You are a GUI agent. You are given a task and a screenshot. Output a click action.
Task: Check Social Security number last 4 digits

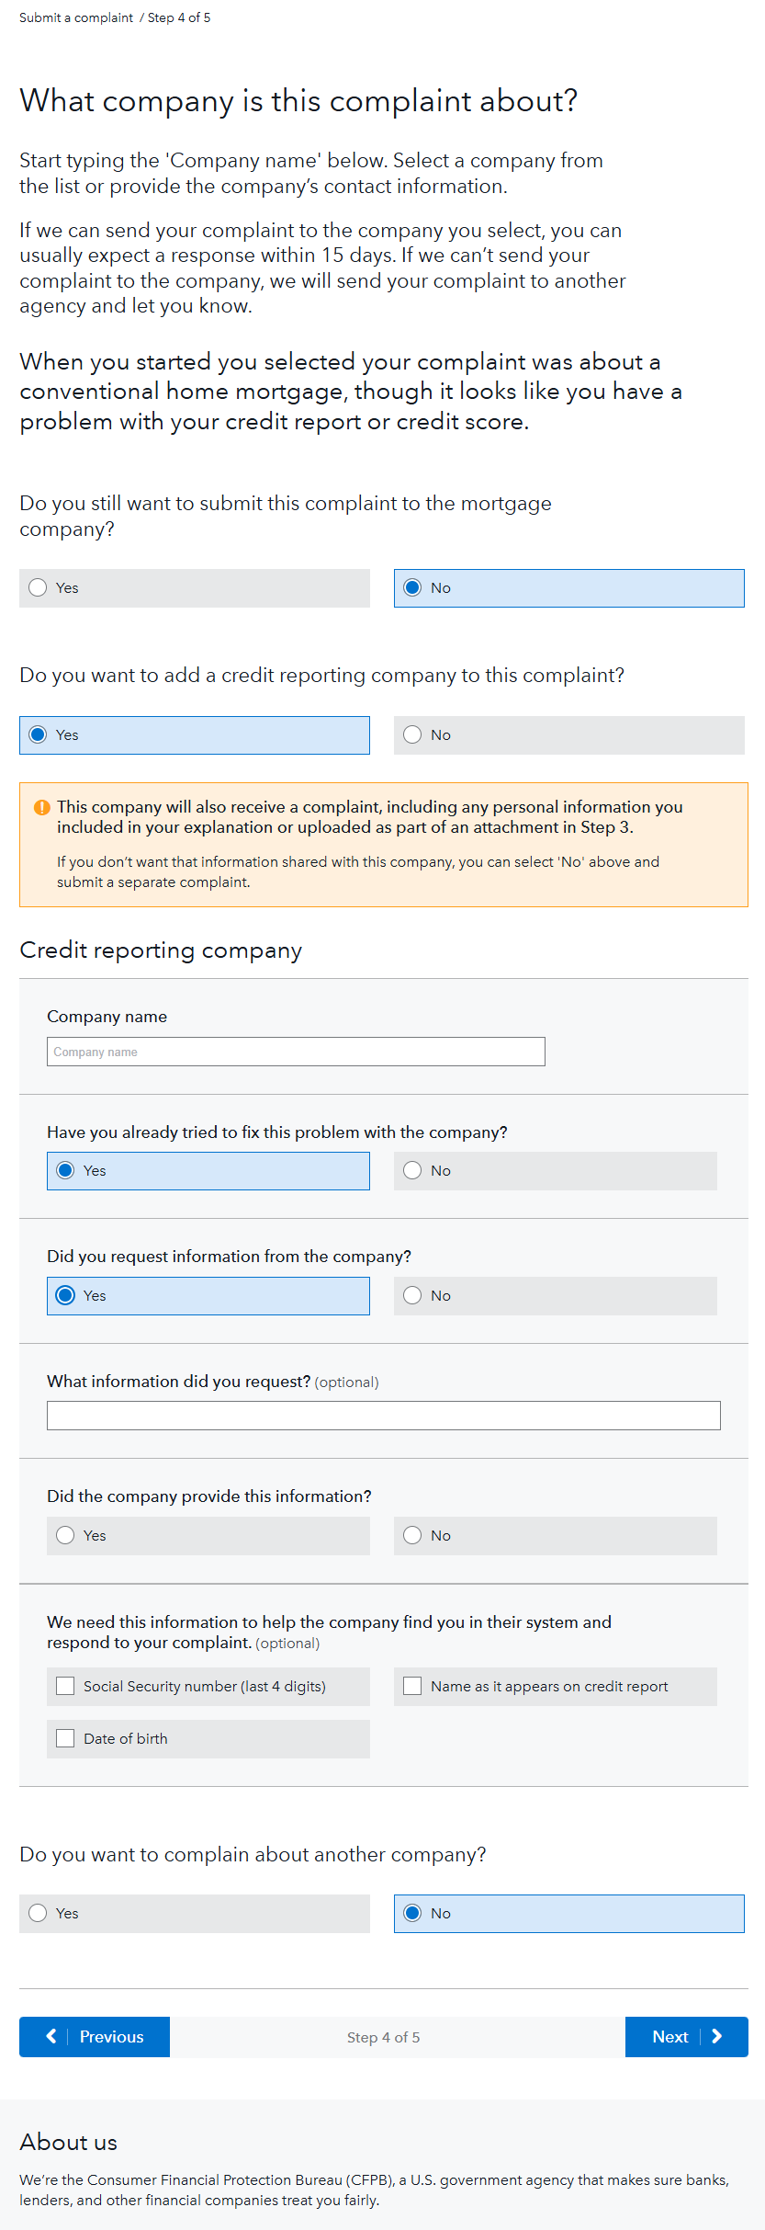pos(65,1686)
